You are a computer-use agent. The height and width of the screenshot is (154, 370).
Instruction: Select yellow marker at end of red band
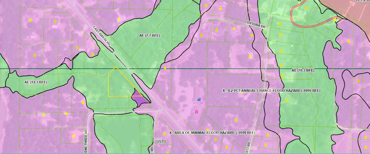coord(335,19)
